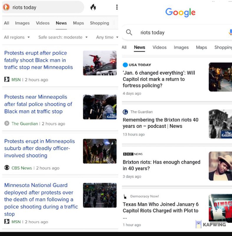Switch to DuckDuckGo Shopping tab

click(99, 23)
